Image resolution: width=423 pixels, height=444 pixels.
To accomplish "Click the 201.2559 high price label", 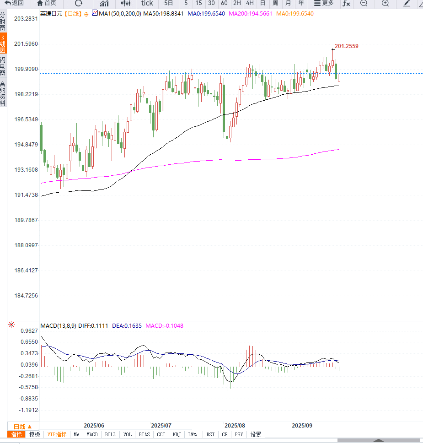I will click(x=347, y=46).
